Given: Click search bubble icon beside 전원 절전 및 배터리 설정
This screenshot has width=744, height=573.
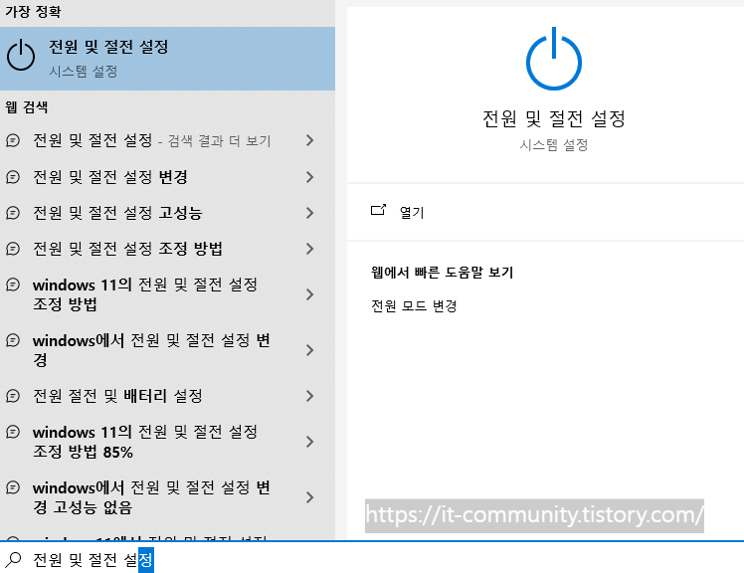Looking at the screenshot, I should (13, 396).
